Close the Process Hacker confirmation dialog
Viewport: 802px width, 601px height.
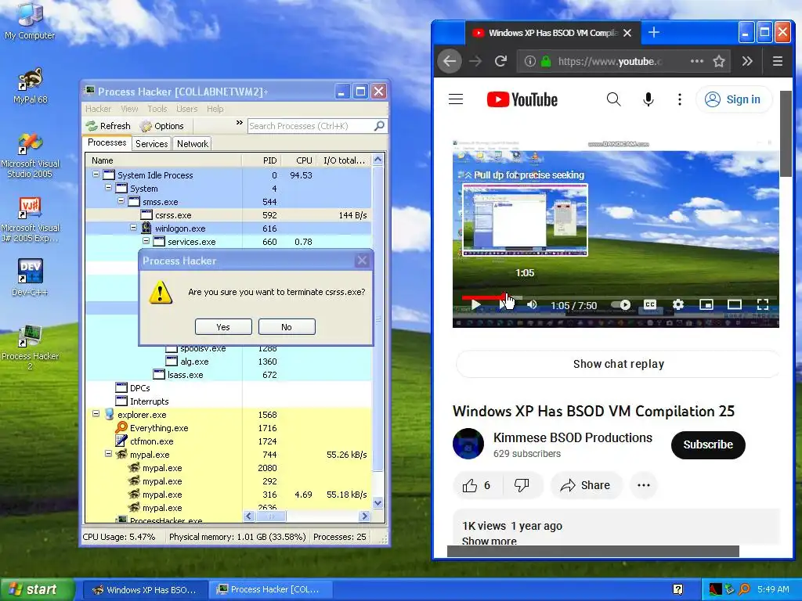click(x=362, y=261)
